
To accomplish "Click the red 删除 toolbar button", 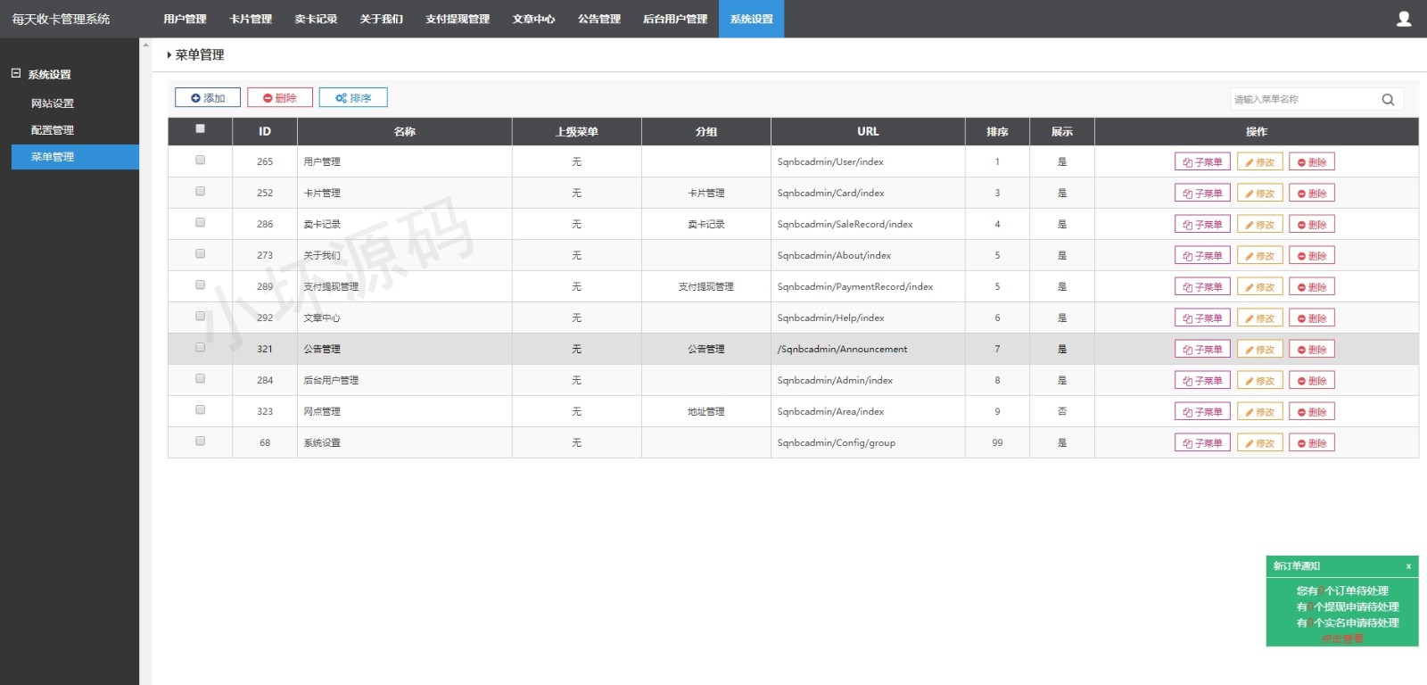I will pyautogui.click(x=280, y=98).
